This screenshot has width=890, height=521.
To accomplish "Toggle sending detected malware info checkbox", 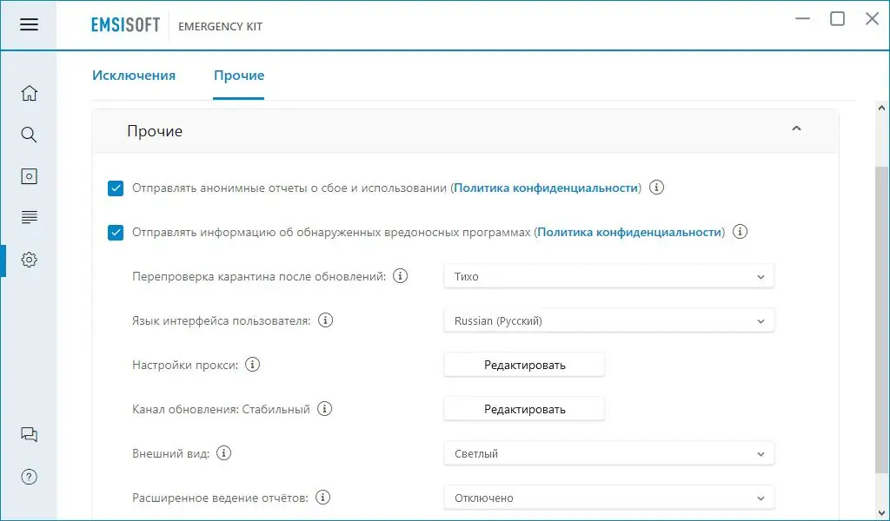I will (116, 233).
